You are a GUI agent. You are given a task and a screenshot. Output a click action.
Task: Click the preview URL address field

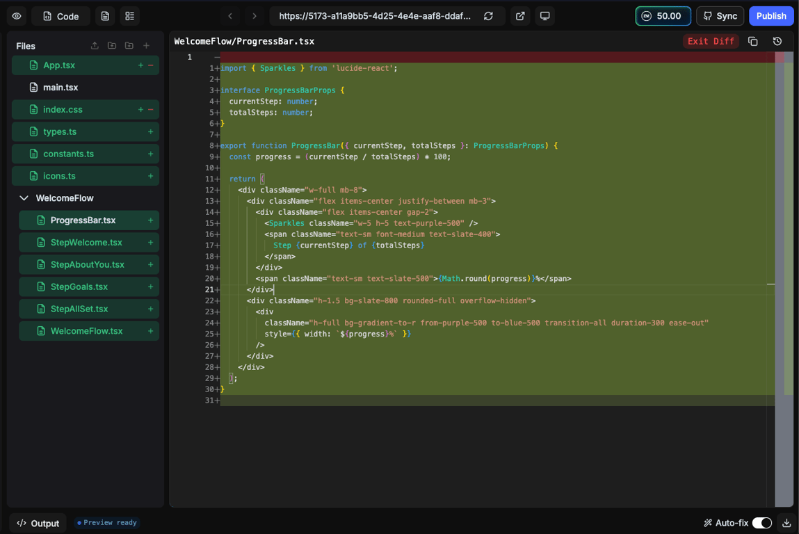click(375, 16)
